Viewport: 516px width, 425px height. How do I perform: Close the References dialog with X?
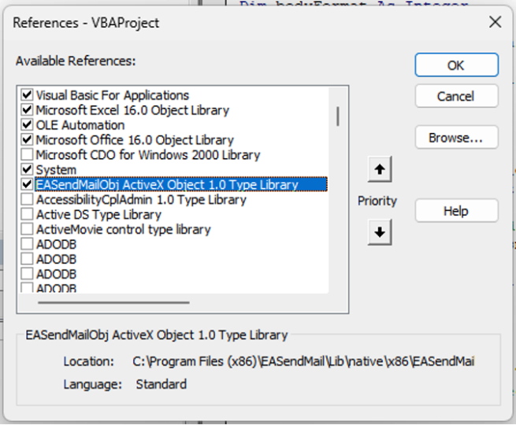pyautogui.click(x=495, y=22)
